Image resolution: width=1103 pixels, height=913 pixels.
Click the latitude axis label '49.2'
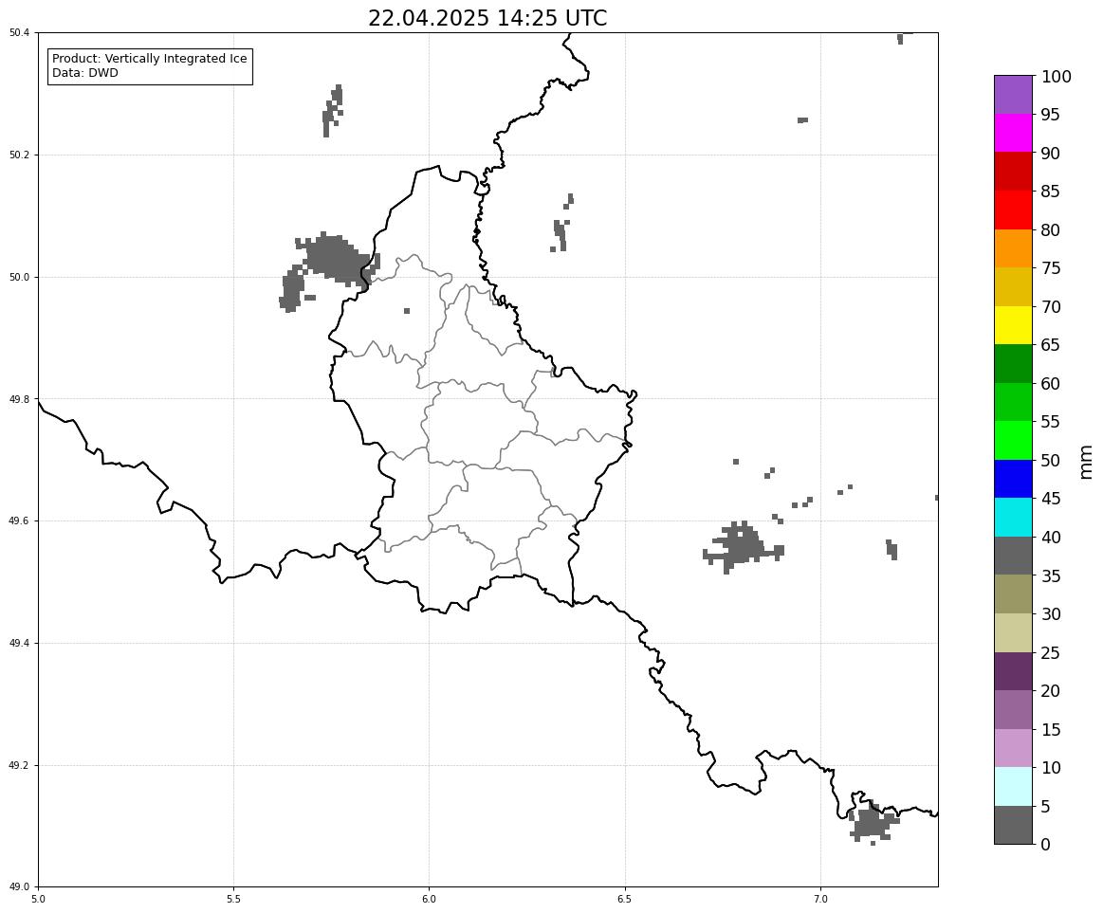point(20,765)
